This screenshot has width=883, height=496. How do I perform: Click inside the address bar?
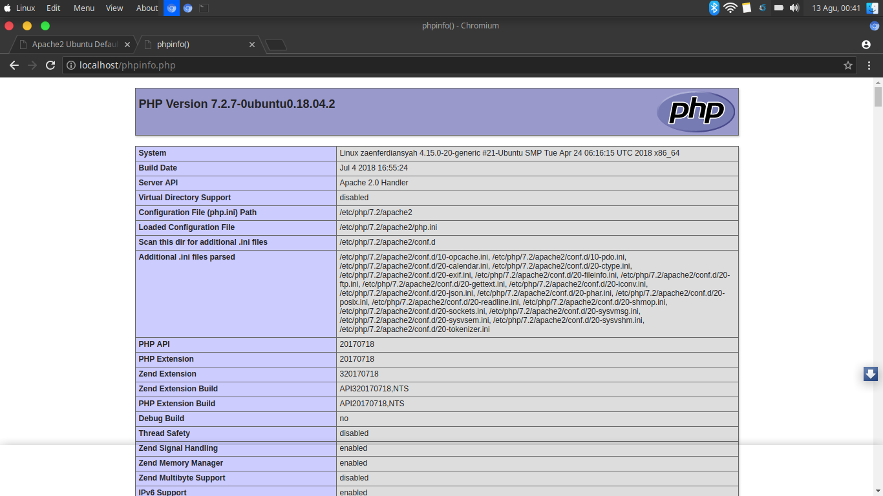tap(259, 65)
